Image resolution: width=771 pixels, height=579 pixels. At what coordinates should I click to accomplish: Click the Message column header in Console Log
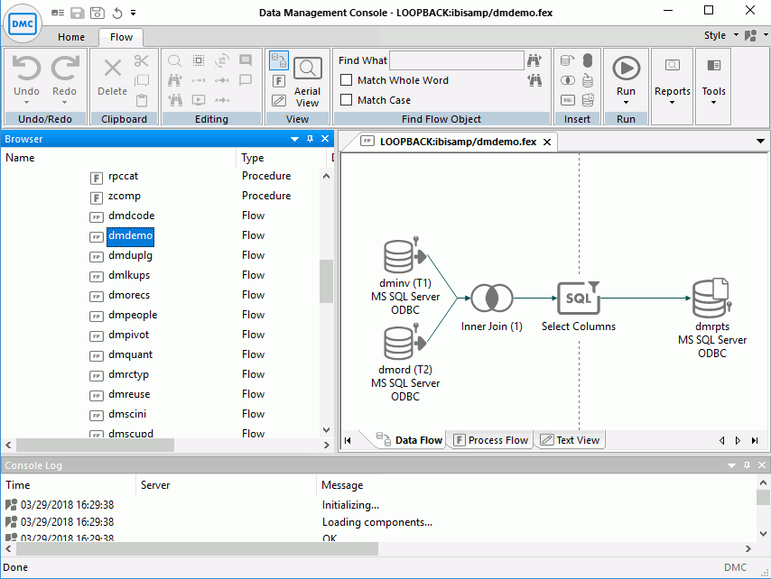tap(536, 484)
